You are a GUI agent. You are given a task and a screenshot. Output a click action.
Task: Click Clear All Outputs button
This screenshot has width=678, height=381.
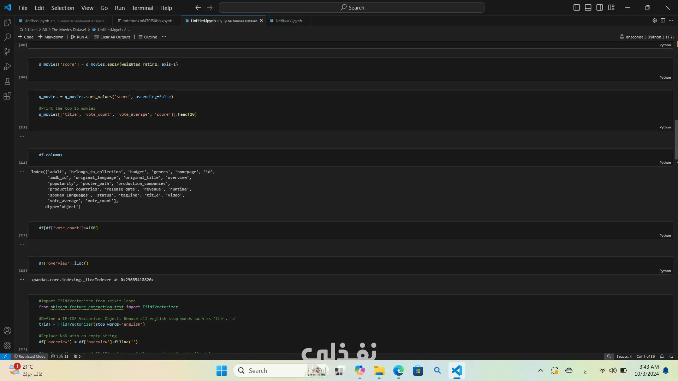tap(112, 37)
